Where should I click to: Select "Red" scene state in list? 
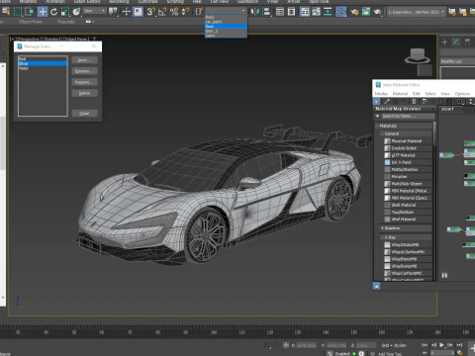tap(43, 59)
